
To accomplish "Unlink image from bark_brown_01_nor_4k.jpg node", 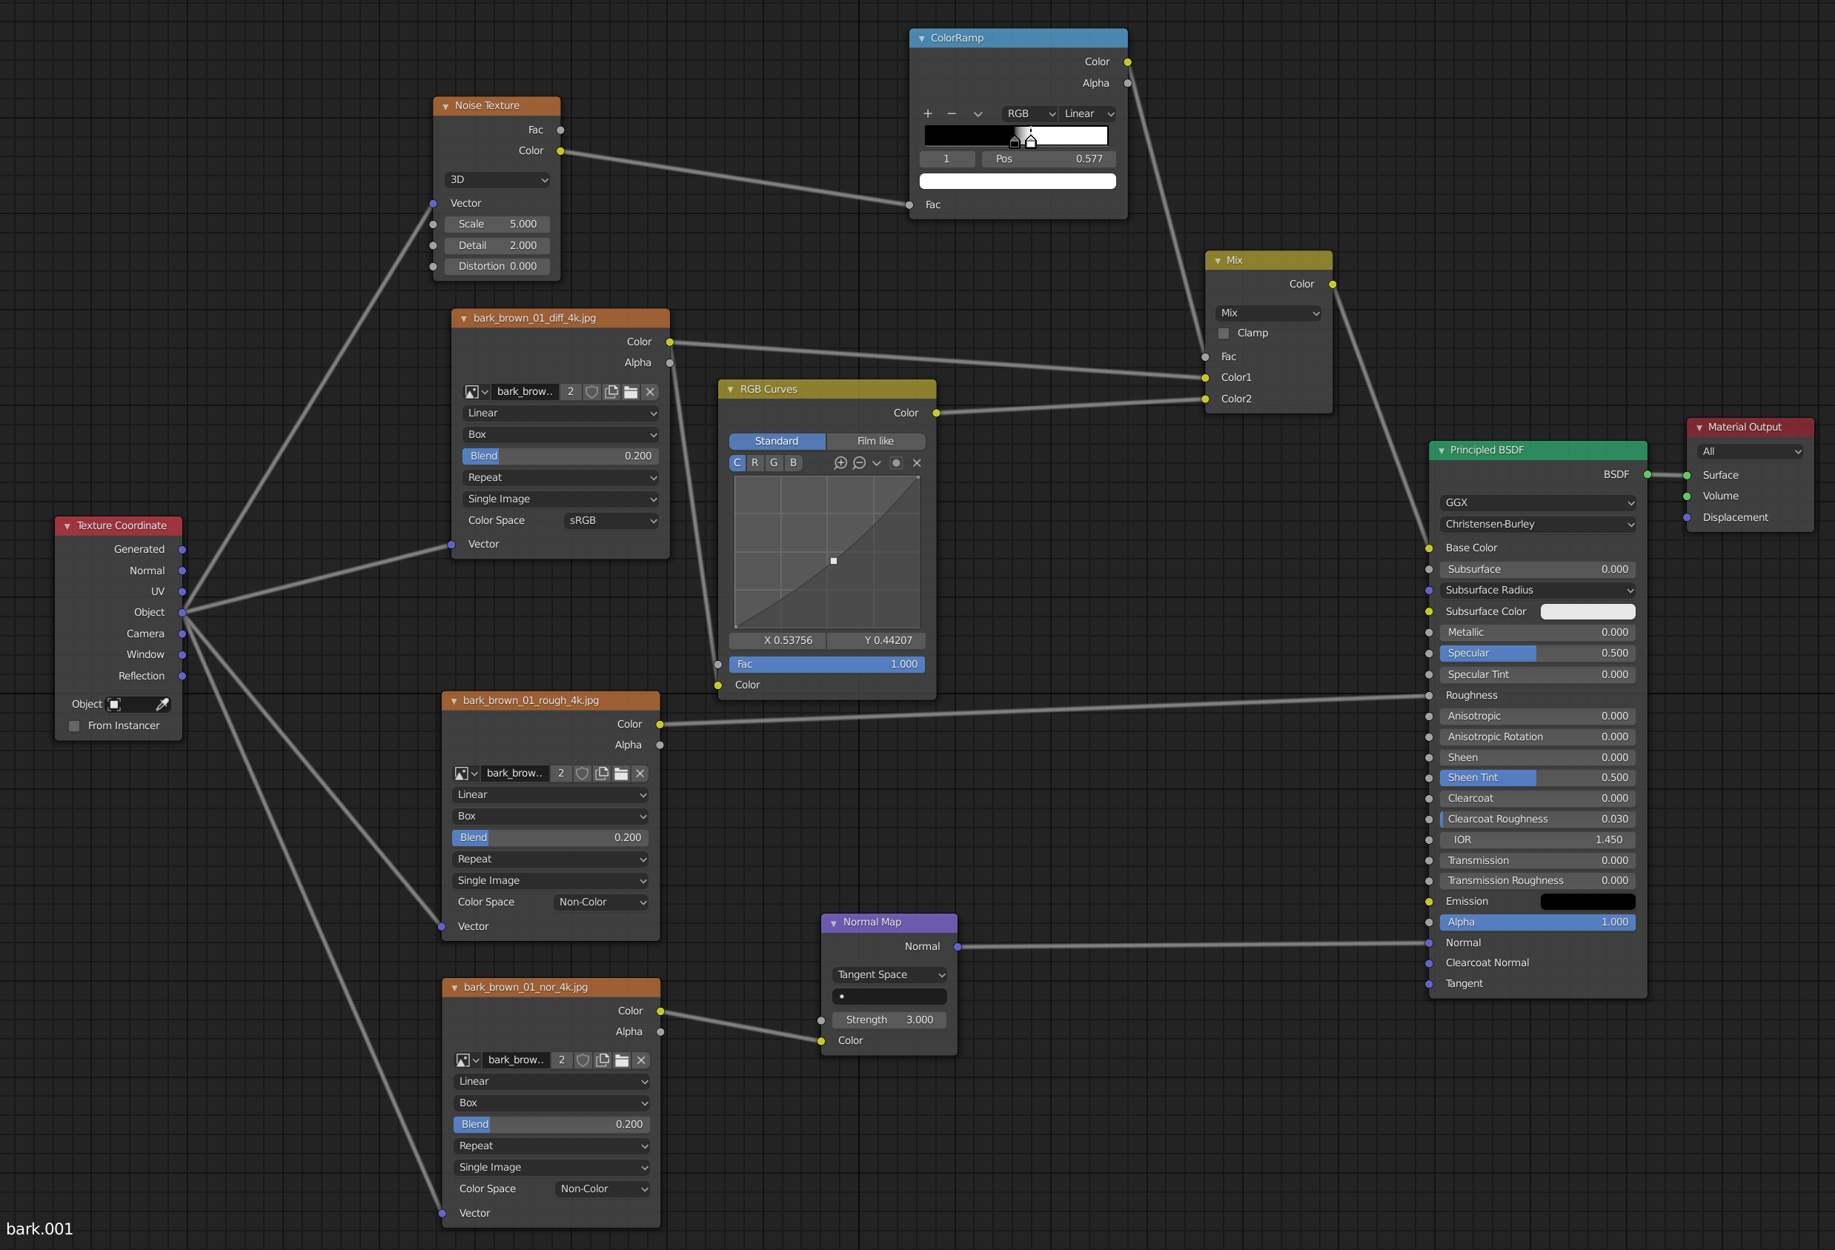I will tap(641, 1060).
